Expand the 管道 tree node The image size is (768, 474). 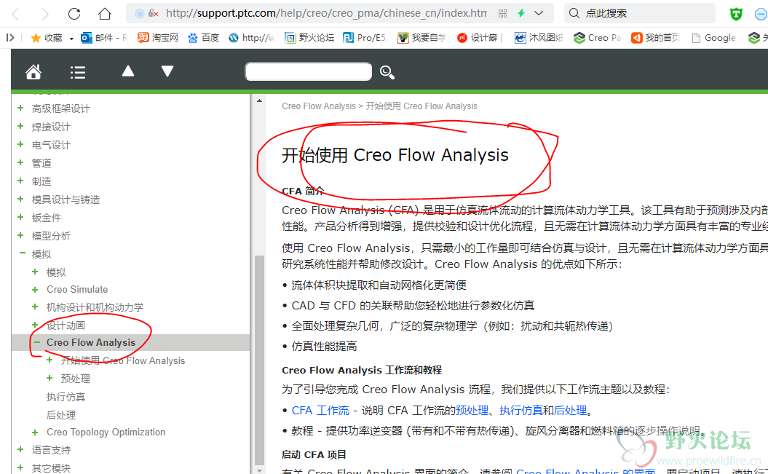coord(20,162)
